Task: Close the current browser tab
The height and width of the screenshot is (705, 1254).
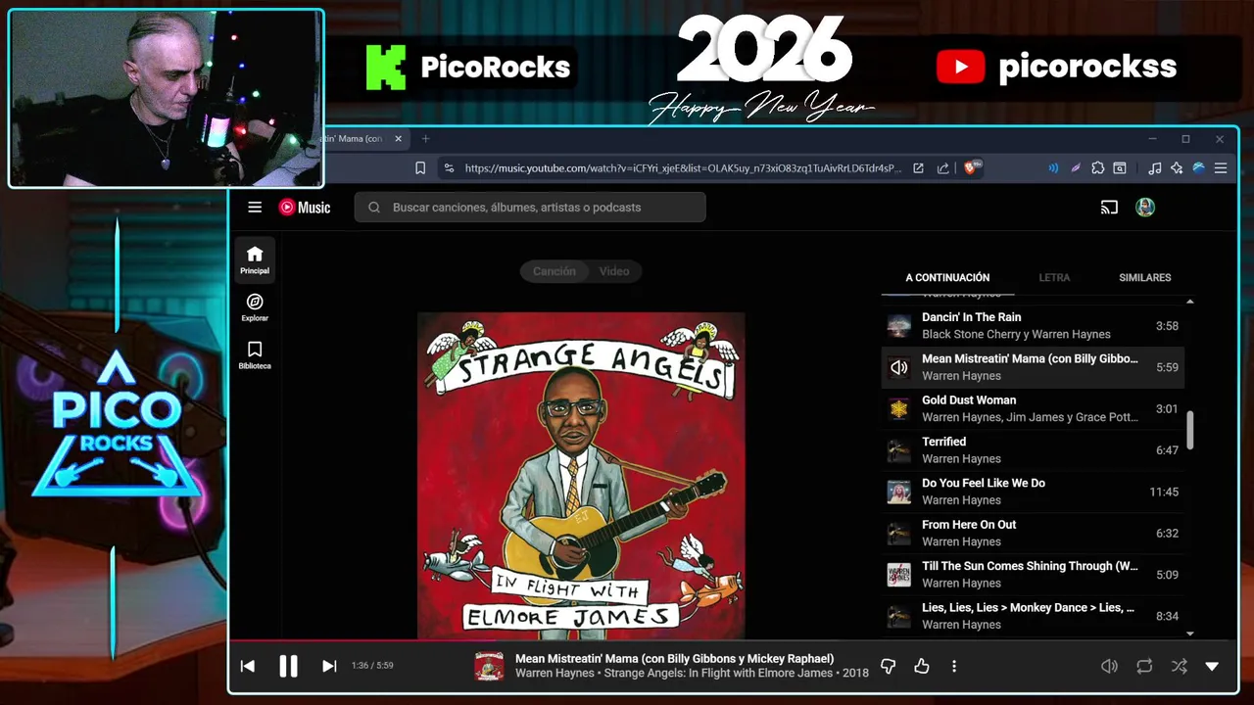Action: (398, 139)
